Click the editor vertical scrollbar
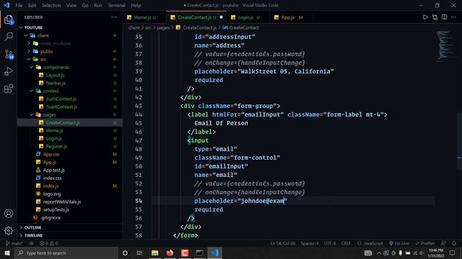The width and height of the screenshot is (462, 259). click(x=459, y=141)
